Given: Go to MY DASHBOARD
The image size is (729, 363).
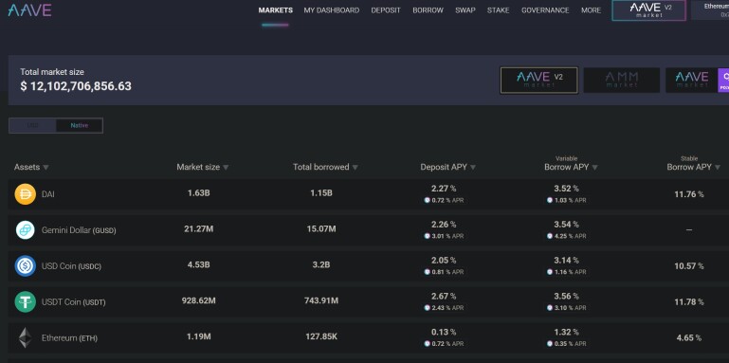Looking at the screenshot, I should (332, 10).
